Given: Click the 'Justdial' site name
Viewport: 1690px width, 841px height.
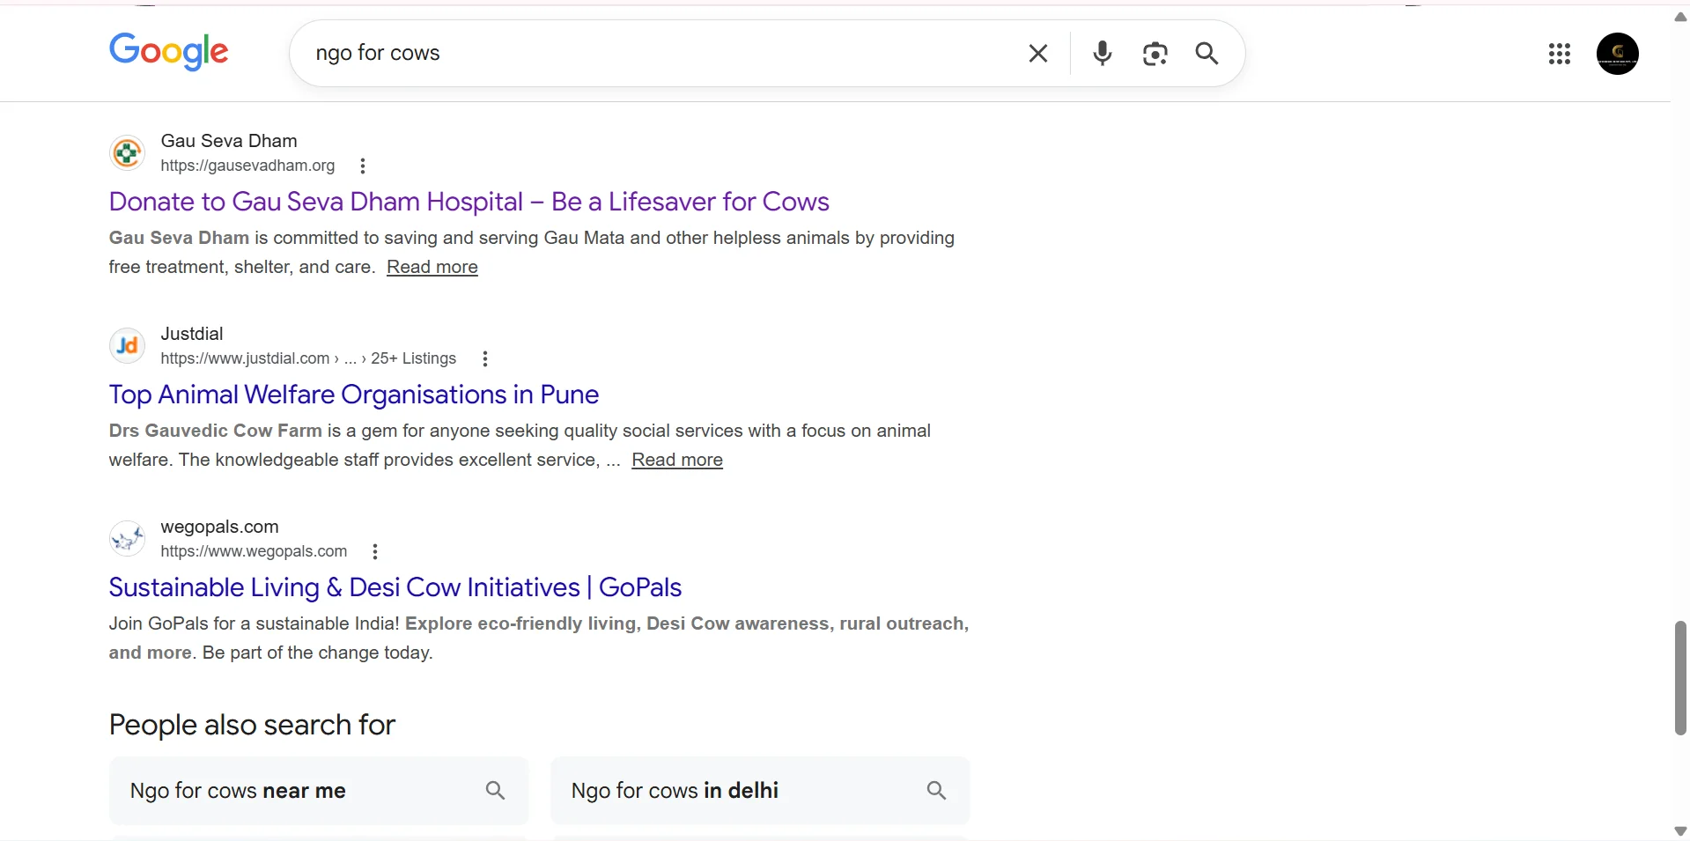Looking at the screenshot, I should click(192, 334).
